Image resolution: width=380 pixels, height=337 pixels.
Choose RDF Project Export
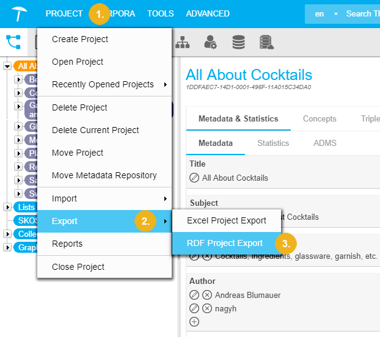(225, 243)
